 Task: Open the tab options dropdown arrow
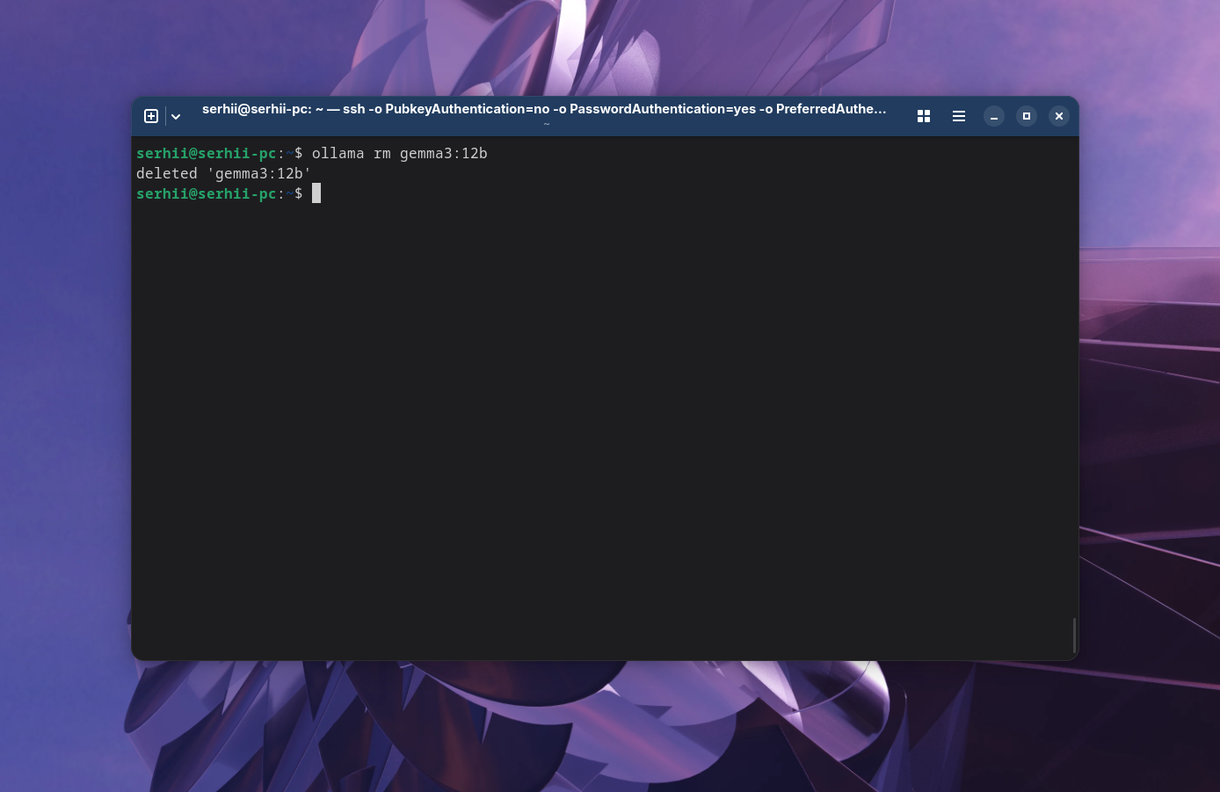(175, 115)
